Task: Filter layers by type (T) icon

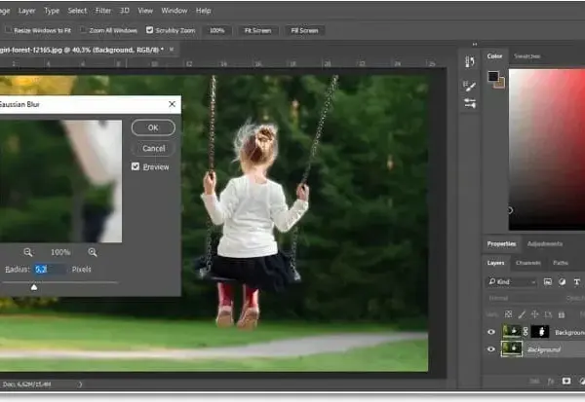Action: pos(576,281)
